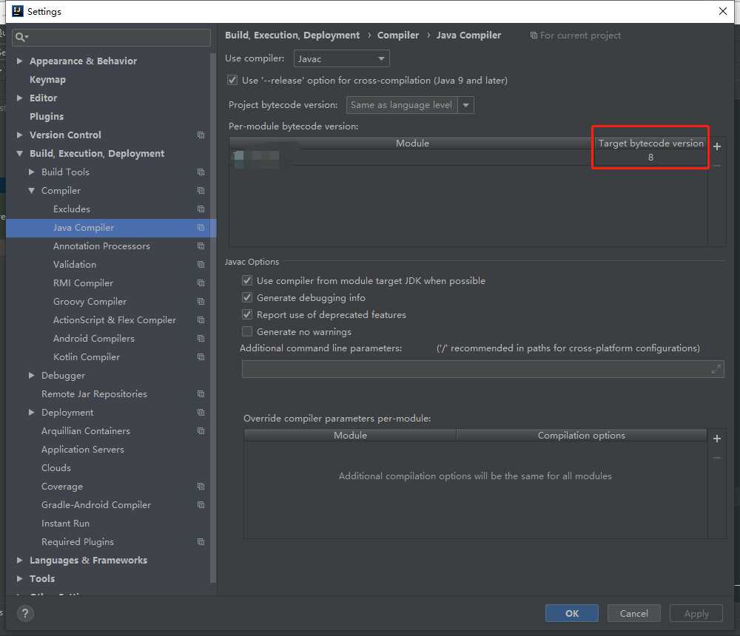Click project-level icon beside Remote Jar Repositories
This screenshot has width=740, height=636.
tap(201, 394)
